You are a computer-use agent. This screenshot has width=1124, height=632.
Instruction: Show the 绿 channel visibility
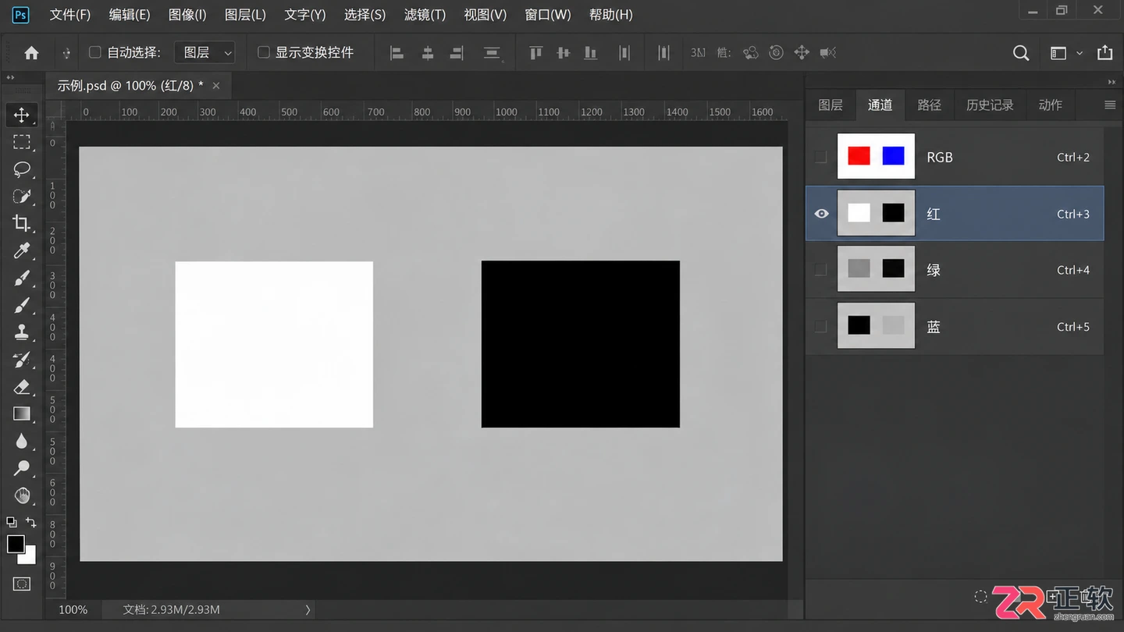tap(820, 270)
